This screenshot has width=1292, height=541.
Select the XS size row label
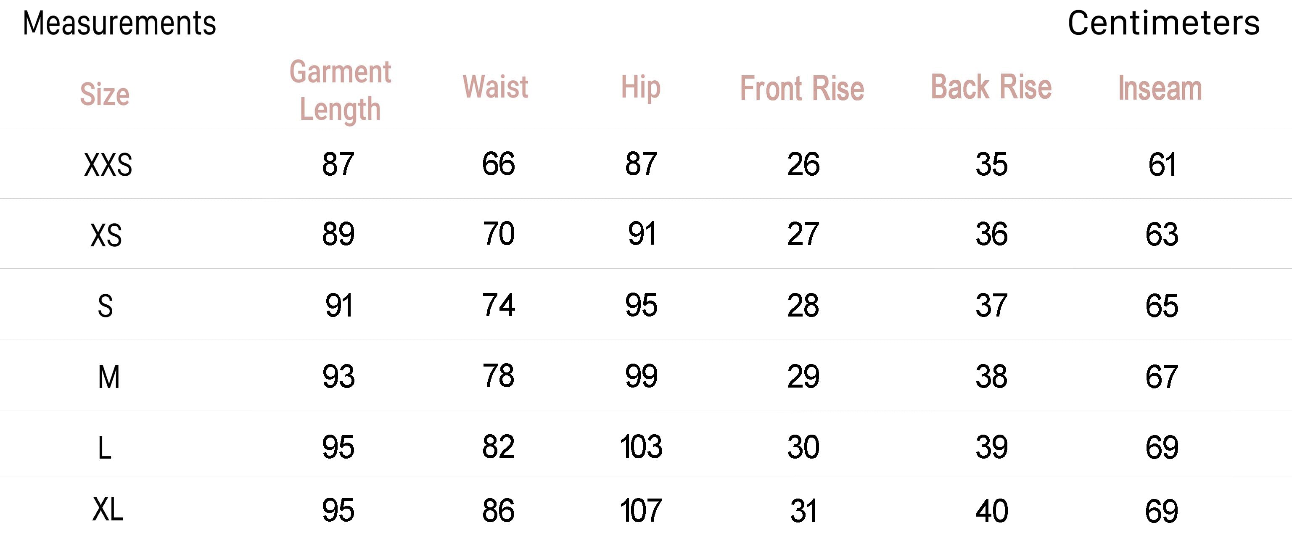(x=106, y=235)
